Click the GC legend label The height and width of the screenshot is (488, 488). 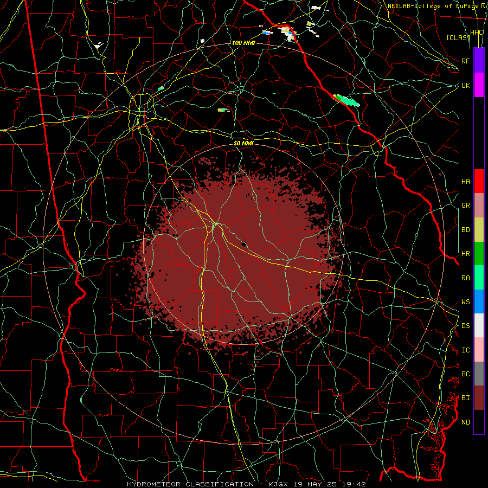pos(466,374)
